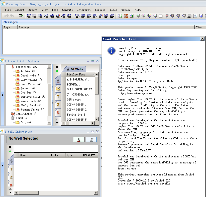The width and height of the screenshot is (206, 197).
Task: Click the down triangle below Well Information side tabs
Action: click(x=10, y=192)
